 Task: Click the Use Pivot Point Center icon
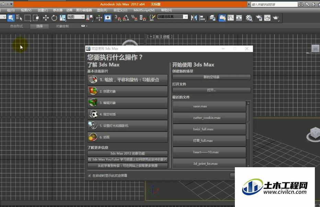tap(89, 18)
